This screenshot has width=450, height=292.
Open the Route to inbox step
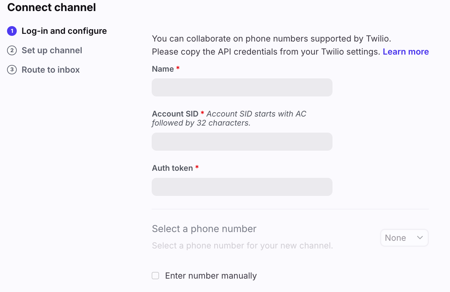pyautogui.click(x=51, y=70)
